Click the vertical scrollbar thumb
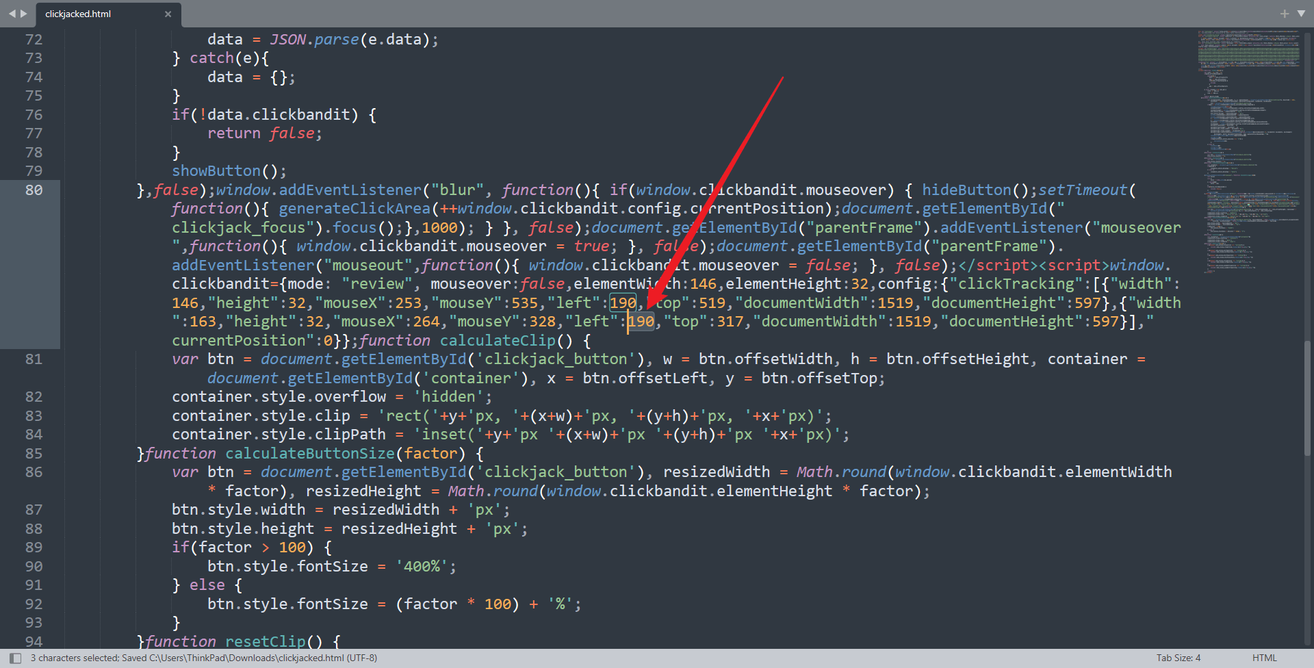 (x=1308, y=397)
